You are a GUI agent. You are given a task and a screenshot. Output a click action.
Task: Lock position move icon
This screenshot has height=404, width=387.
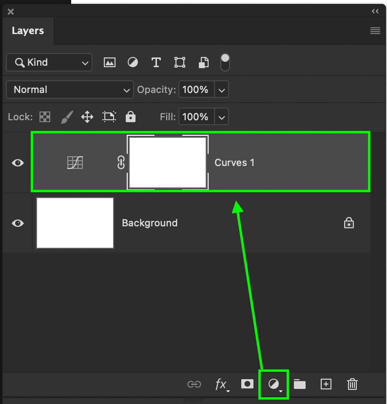point(87,117)
